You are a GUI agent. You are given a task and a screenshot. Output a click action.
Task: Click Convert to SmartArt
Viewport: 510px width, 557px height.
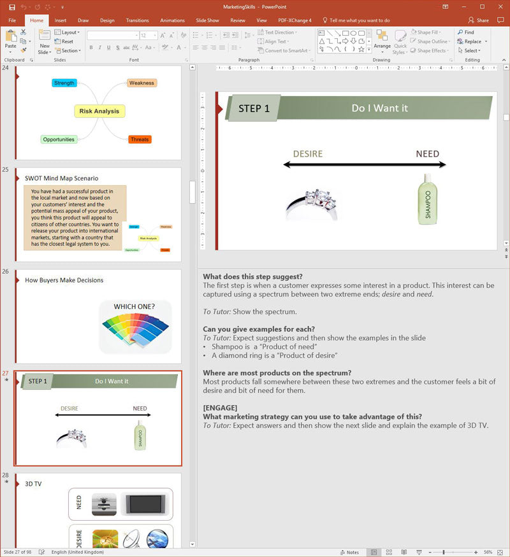(x=284, y=50)
